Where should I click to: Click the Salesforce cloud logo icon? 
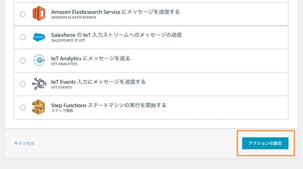tap(39, 37)
